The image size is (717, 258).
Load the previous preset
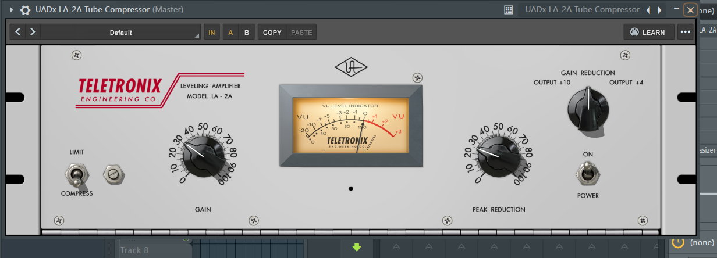[18, 33]
